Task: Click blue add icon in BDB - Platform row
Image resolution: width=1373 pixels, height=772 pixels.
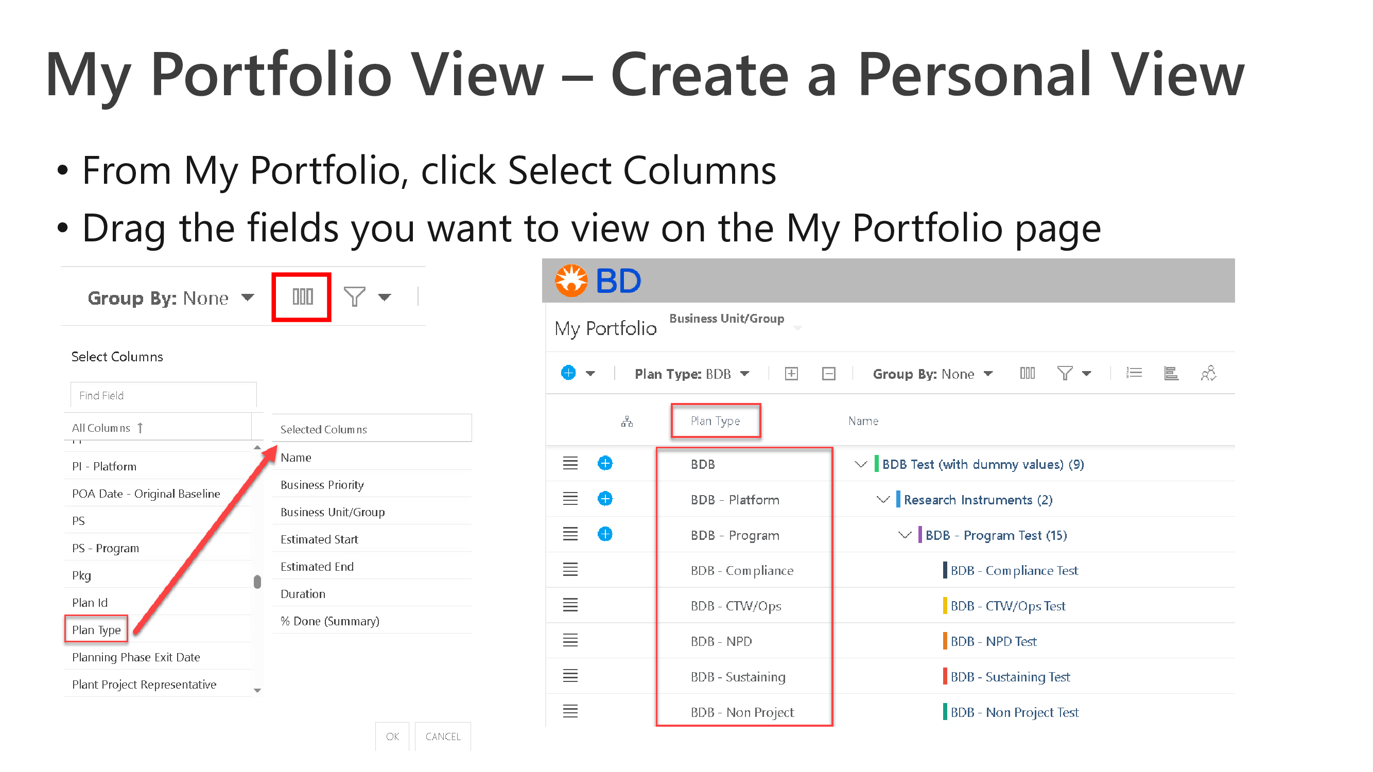Action: tap(605, 499)
